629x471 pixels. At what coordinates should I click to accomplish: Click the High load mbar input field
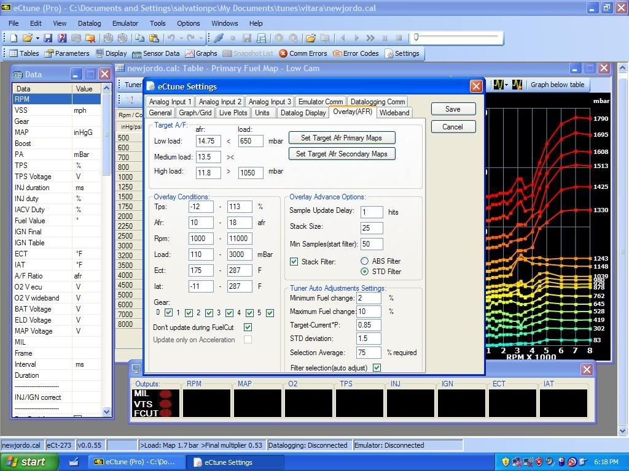(x=251, y=172)
